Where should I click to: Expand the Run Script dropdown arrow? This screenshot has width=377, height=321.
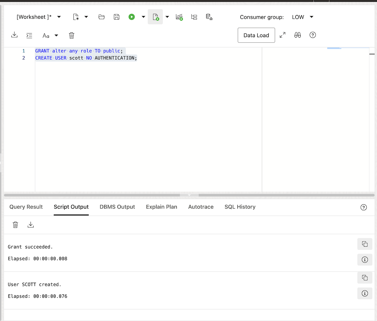(167, 17)
